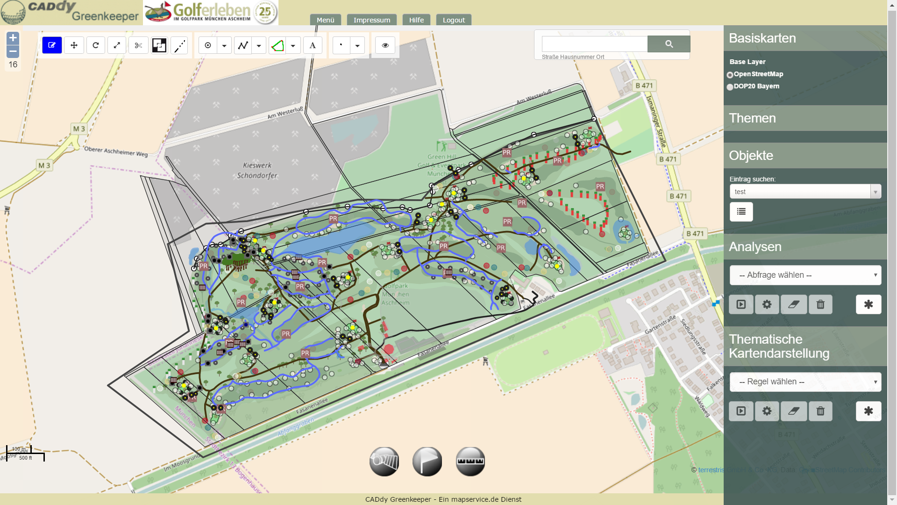Open the Menü tab
897x505 pixels.
point(325,20)
